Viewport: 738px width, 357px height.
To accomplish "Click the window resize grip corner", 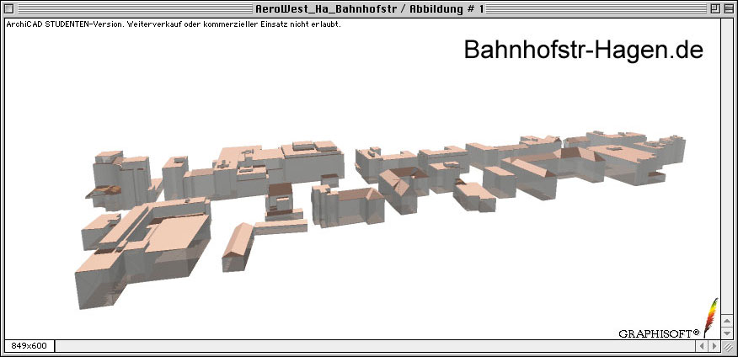I will tap(729, 346).
